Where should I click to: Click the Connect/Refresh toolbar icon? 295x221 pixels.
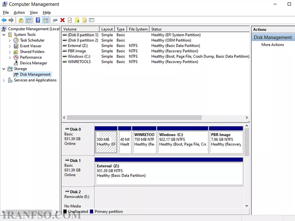[x=55, y=20]
